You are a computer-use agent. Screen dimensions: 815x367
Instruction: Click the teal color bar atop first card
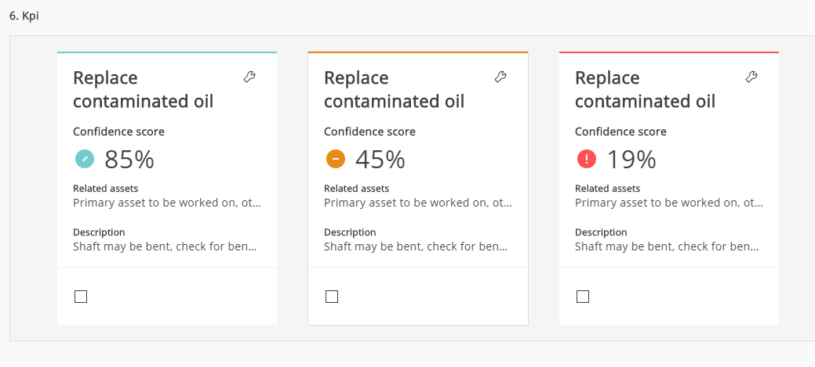coord(167,52)
